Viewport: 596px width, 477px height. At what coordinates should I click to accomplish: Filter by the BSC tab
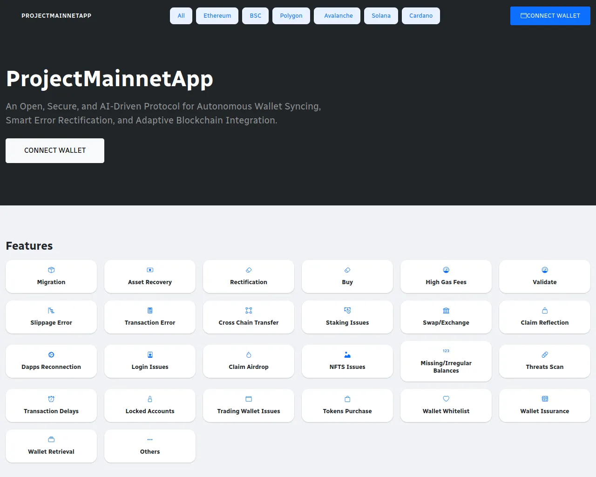(256, 16)
